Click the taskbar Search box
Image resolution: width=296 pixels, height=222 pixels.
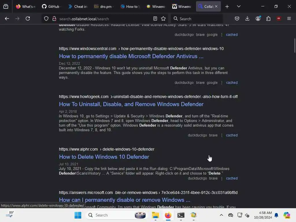[x=116, y=215]
